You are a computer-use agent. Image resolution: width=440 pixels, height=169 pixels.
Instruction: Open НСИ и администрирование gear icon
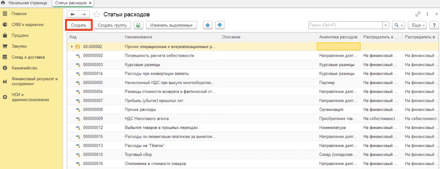pyautogui.click(x=4, y=97)
